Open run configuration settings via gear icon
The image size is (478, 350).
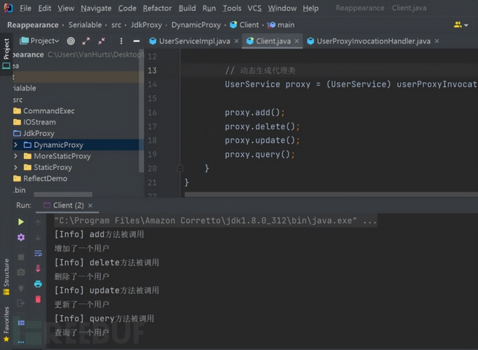(x=20, y=237)
